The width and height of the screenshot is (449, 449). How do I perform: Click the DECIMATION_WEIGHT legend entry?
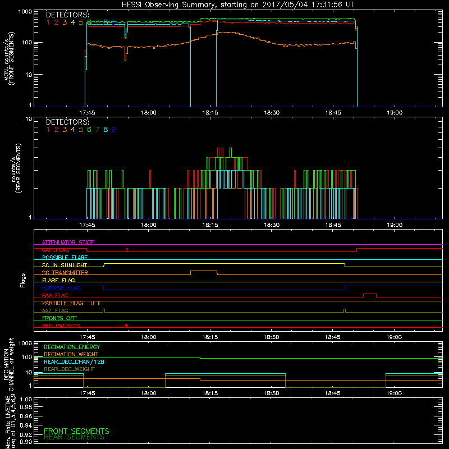71,354
